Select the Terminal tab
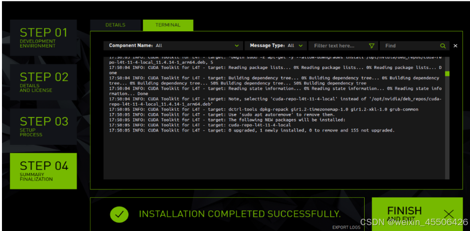 (168, 25)
